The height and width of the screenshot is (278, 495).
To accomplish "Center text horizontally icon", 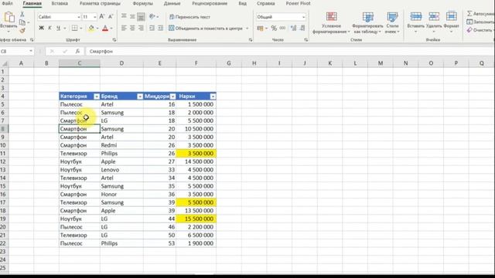I will (132, 29).
